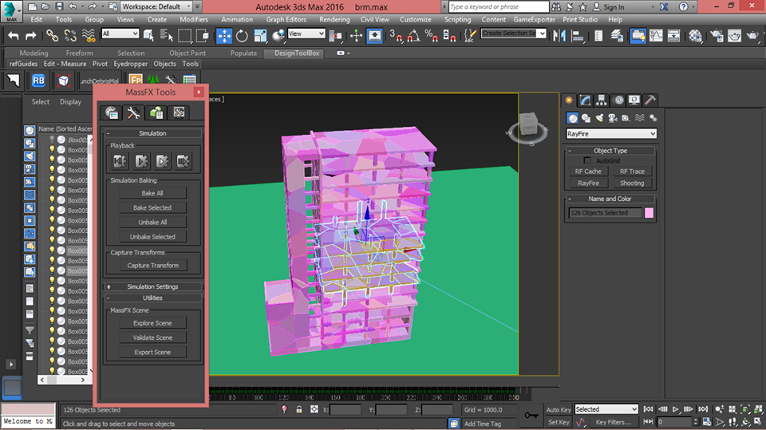This screenshot has height=430, width=766.
Task: Open MassFX World Parameters tab icon
Action: pos(112,112)
